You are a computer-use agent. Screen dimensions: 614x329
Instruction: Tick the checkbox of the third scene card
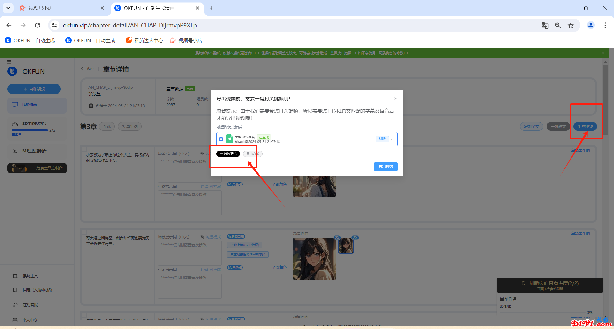pyautogui.click(x=84, y=315)
